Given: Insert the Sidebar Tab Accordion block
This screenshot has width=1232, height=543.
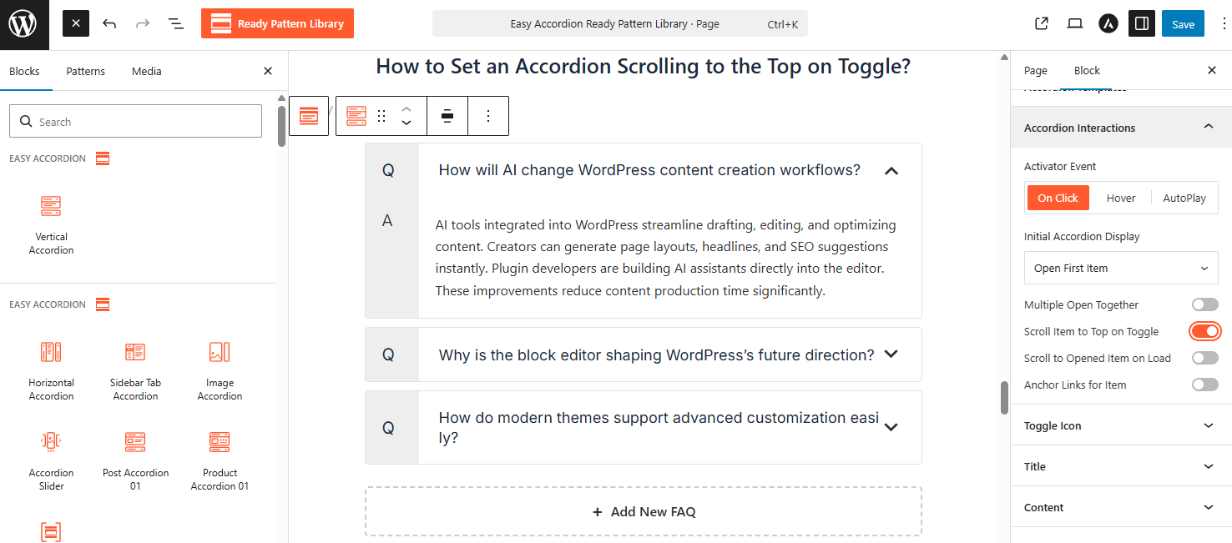Looking at the screenshot, I should point(135,370).
